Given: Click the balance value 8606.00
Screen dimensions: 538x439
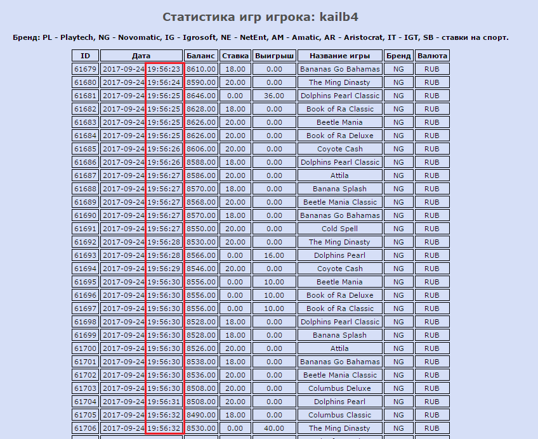Looking at the screenshot, I should coord(201,149).
